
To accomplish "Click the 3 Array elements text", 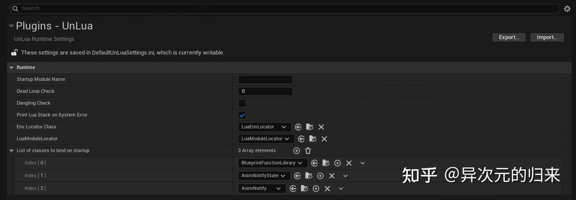I will coord(257,151).
